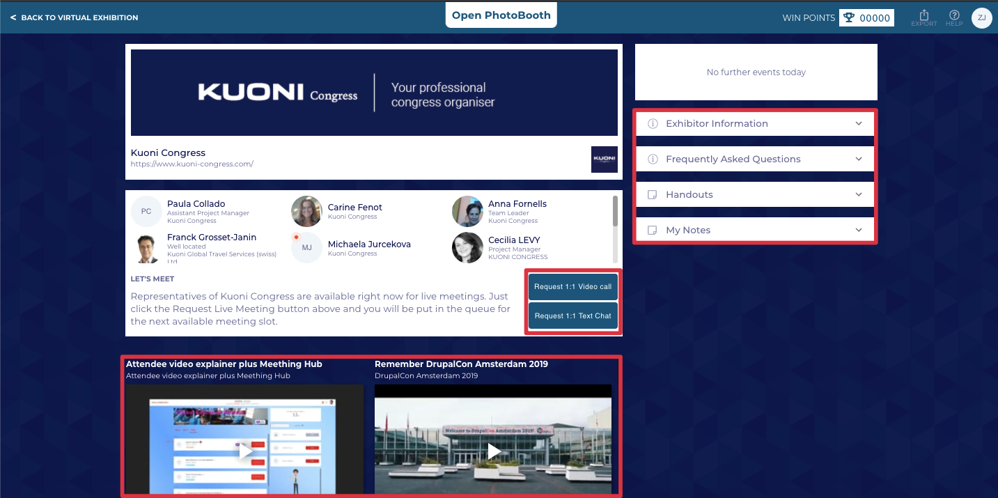Select the name Paula Collado
This screenshot has width=998, height=498.
click(196, 204)
